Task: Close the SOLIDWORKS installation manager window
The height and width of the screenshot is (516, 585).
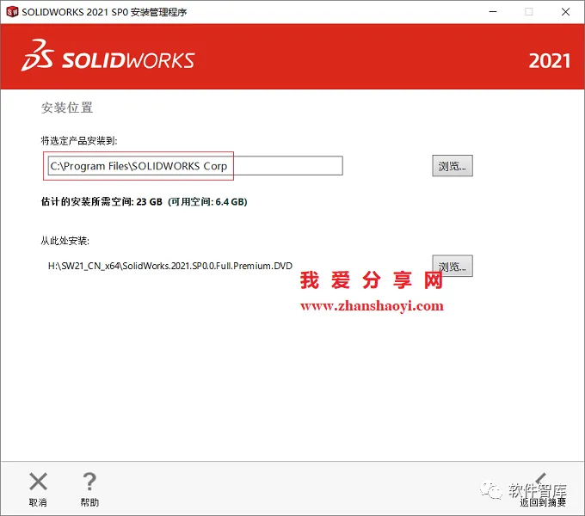Action: (565, 12)
